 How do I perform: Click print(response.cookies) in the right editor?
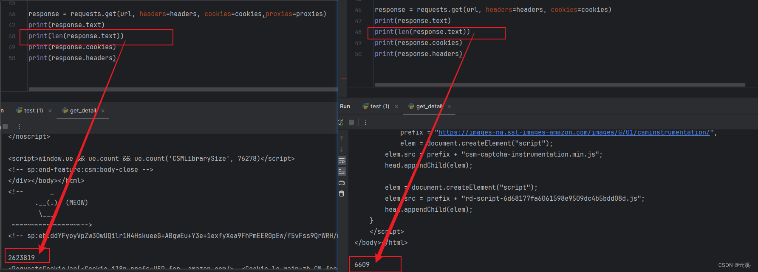[419, 43]
